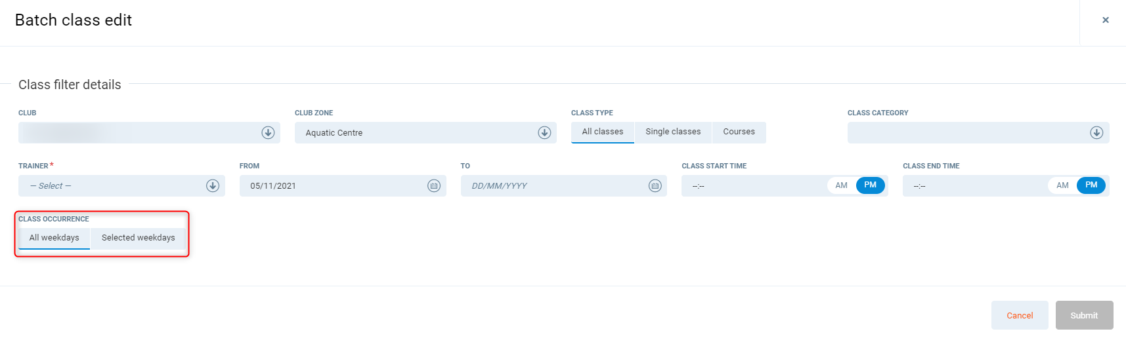Open the Trainer Select field
The width and height of the screenshot is (1126, 344).
pyautogui.click(x=112, y=185)
